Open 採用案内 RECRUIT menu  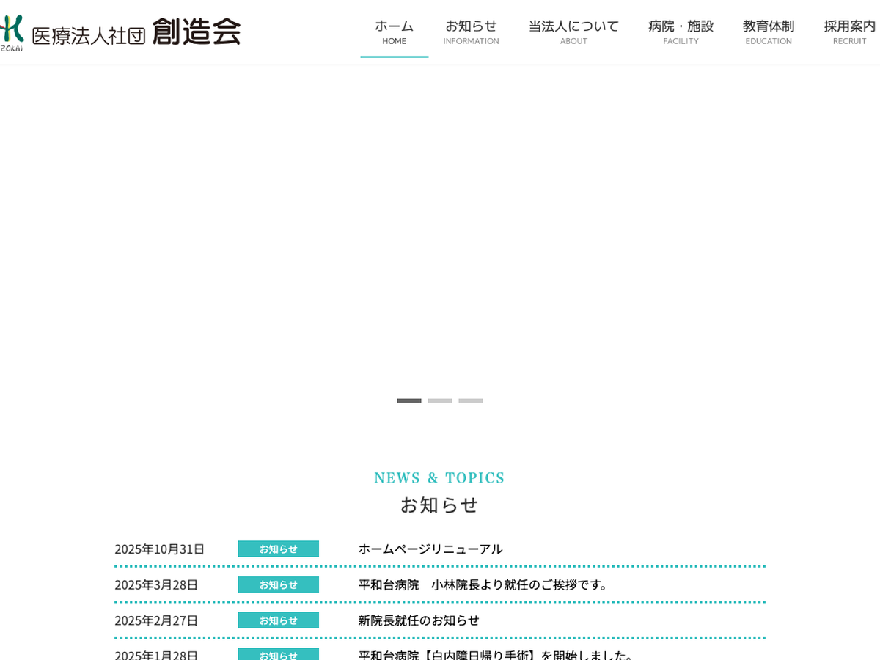tap(849, 32)
